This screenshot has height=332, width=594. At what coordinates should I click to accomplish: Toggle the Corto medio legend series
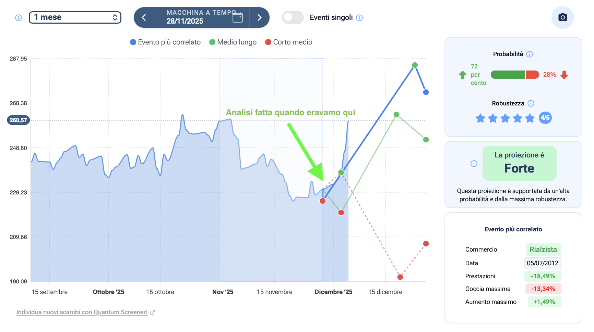[289, 42]
